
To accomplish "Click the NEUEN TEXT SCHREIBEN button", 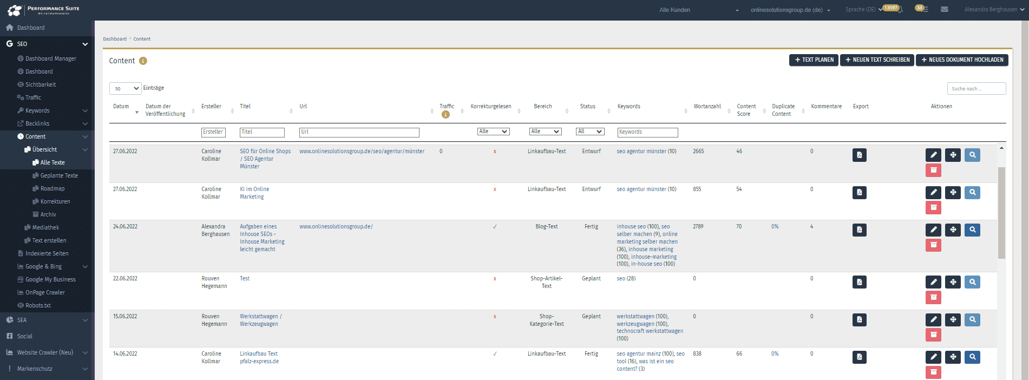I will (877, 60).
